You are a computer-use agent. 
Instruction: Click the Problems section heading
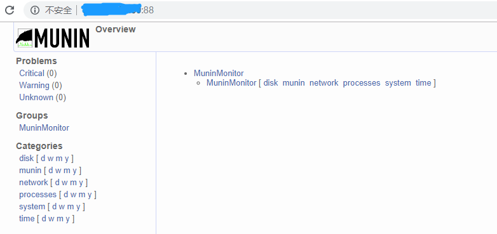(x=36, y=61)
